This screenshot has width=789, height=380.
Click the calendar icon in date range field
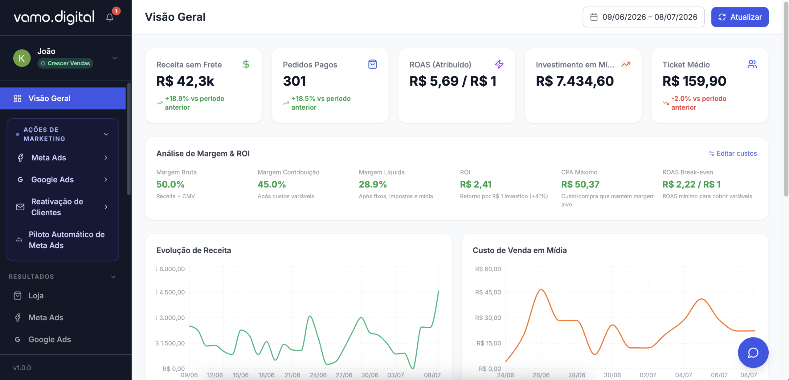(x=594, y=17)
